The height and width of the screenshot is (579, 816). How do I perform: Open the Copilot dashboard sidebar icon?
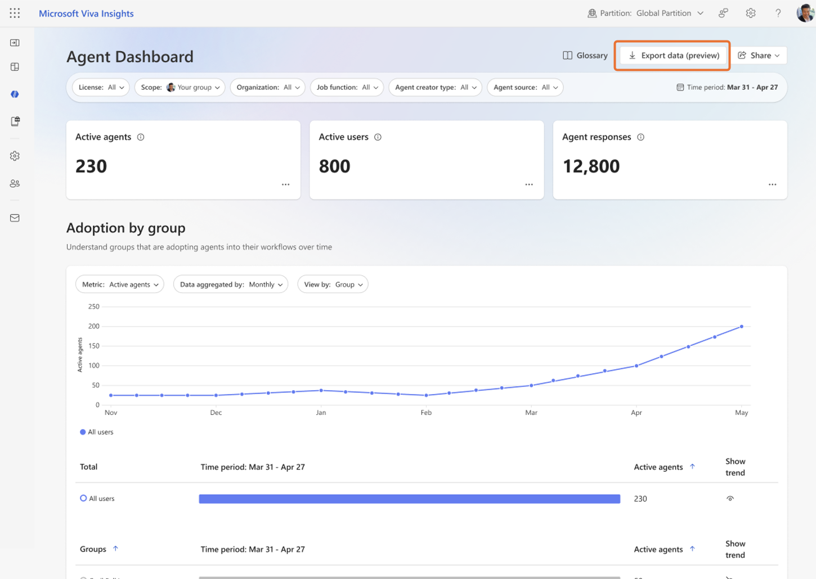click(15, 94)
